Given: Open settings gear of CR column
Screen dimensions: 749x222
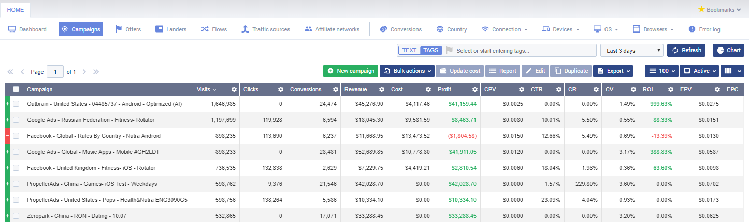Looking at the screenshot, I should pyautogui.click(x=595, y=90).
